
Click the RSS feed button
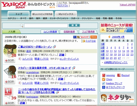click(94, 37)
